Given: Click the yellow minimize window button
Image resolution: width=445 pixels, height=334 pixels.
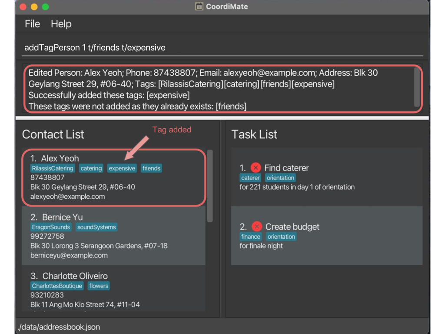Looking at the screenshot, I should coord(34,7).
